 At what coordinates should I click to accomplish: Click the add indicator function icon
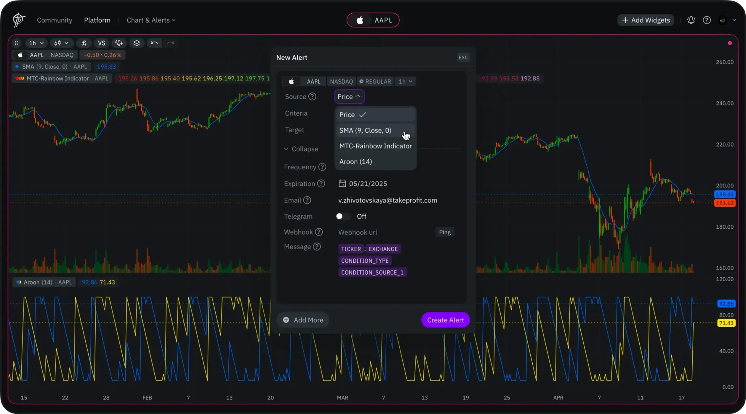(x=84, y=43)
